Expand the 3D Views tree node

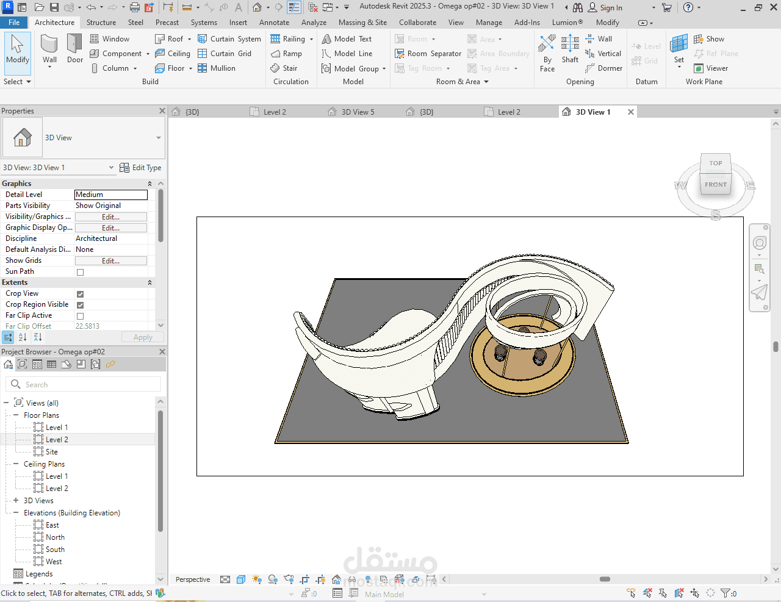[x=16, y=501]
